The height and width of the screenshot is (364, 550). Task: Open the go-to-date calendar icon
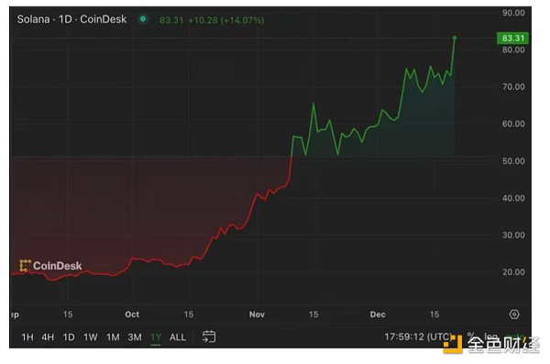[x=209, y=337]
